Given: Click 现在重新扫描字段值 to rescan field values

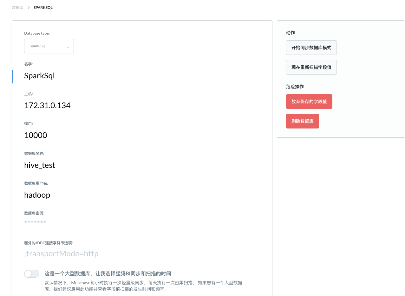Looking at the screenshot, I should 311,67.
